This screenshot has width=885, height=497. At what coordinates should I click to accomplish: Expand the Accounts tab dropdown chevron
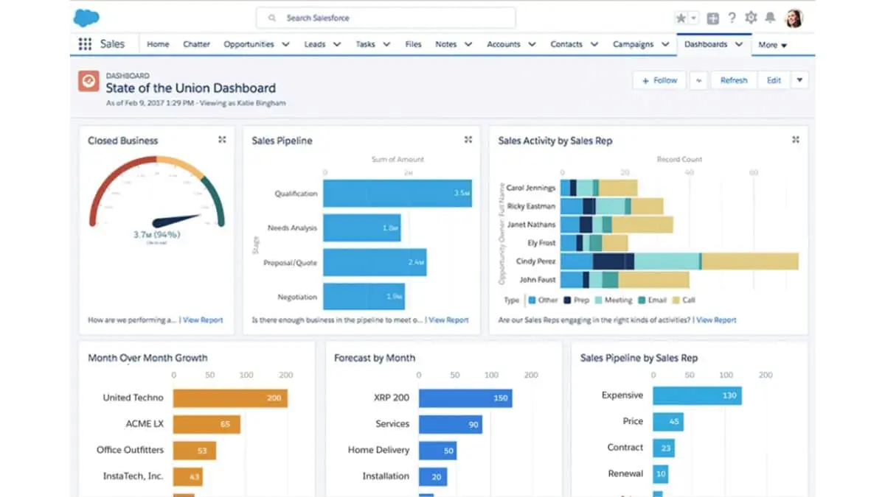(x=531, y=44)
